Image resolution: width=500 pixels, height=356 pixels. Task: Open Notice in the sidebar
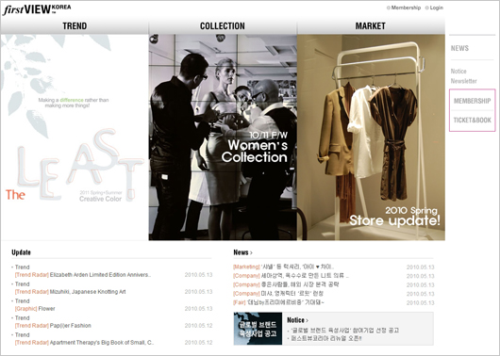(x=458, y=72)
